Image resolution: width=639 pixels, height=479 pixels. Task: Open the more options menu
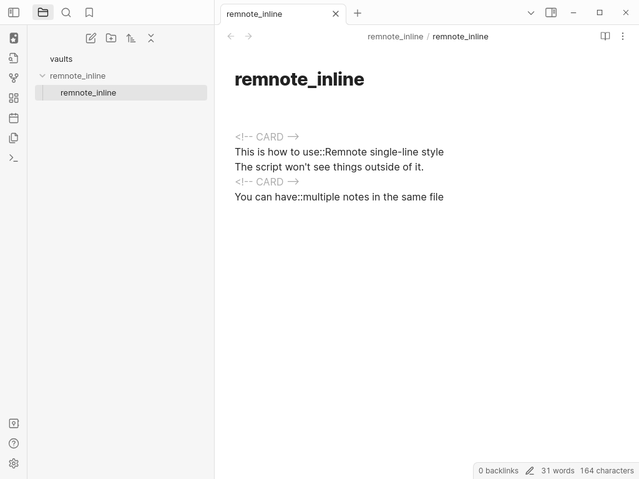tap(622, 36)
